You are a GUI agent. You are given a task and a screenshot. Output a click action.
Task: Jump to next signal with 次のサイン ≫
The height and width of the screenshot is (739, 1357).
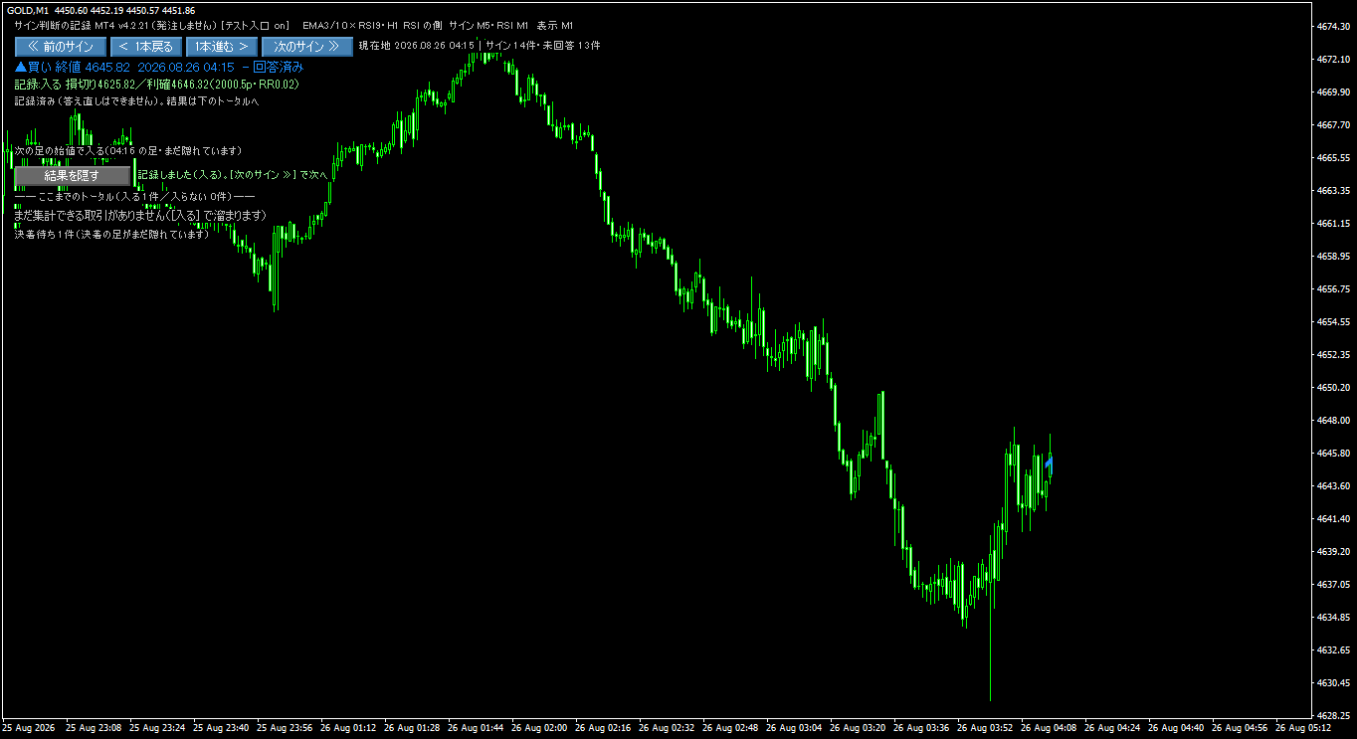point(306,47)
